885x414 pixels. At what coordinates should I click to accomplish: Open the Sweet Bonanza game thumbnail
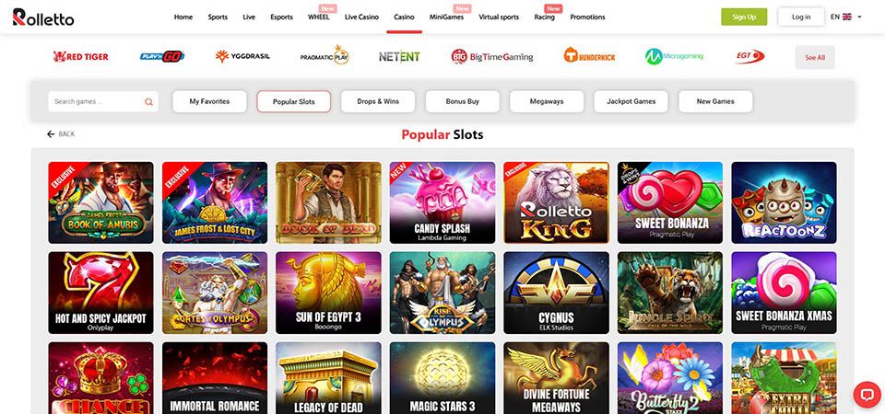pyautogui.click(x=670, y=202)
